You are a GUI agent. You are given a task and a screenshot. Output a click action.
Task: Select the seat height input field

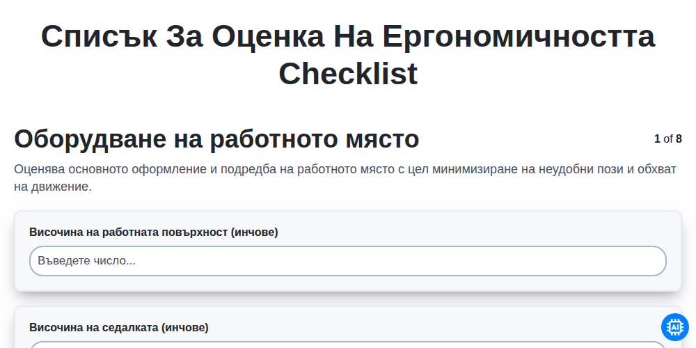point(348,345)
